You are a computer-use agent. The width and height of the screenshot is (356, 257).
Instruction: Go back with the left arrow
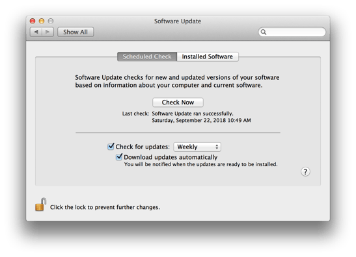click(36, 32)
